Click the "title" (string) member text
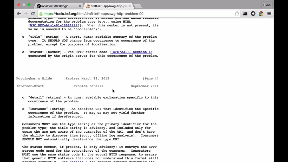The image size is (288, 162). [x=44, y=37]
